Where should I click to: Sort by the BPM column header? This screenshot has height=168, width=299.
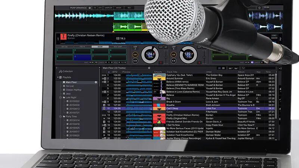tap(115, 72)
